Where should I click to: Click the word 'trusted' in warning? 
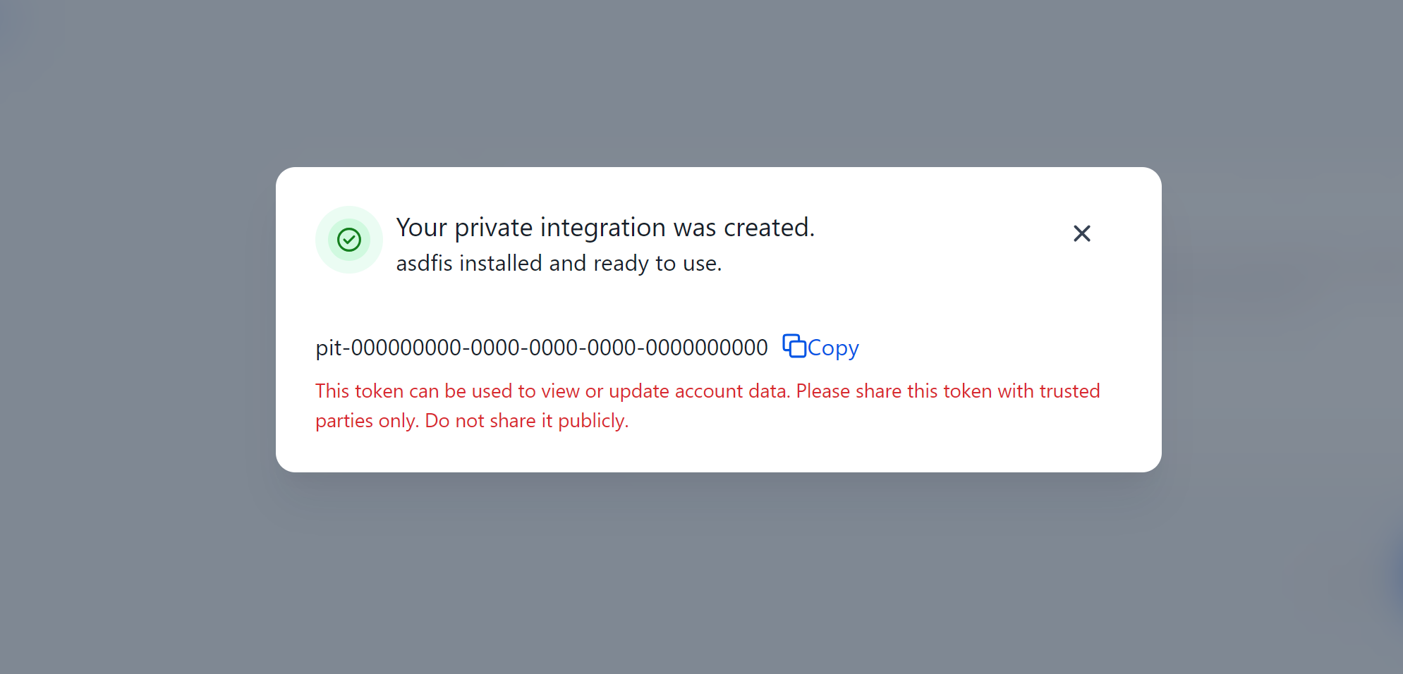tap(1069, 391)
